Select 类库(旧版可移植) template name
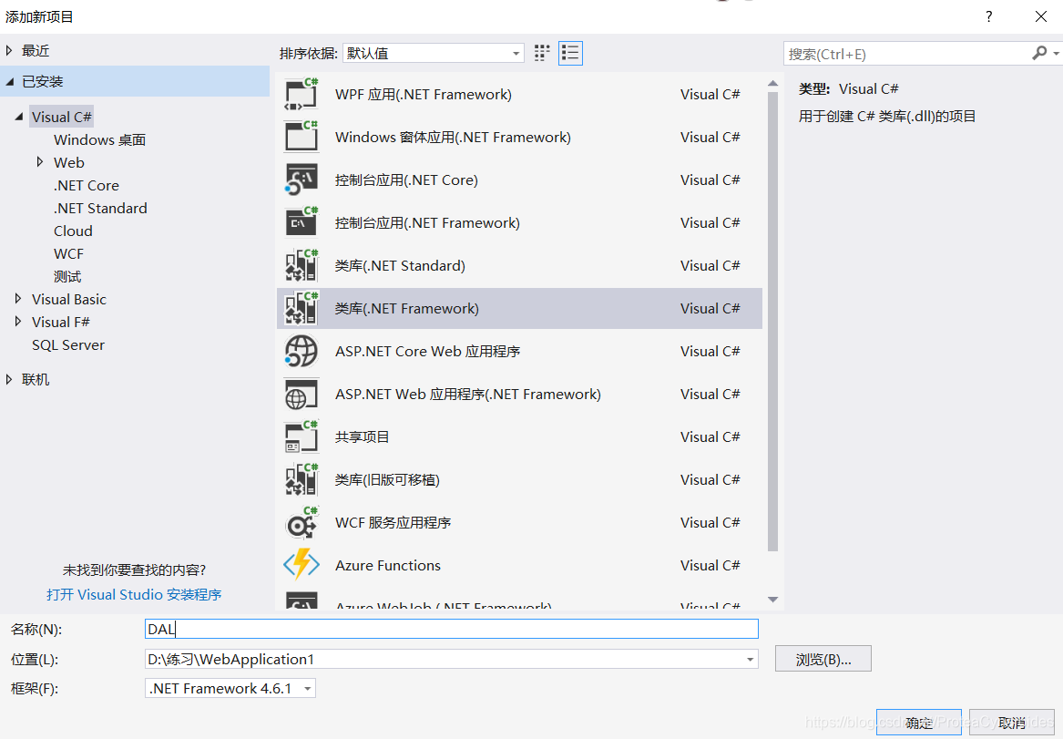The width and height of the screenshot is (1063, 739). pyautogui.click(x=387, y=479)
